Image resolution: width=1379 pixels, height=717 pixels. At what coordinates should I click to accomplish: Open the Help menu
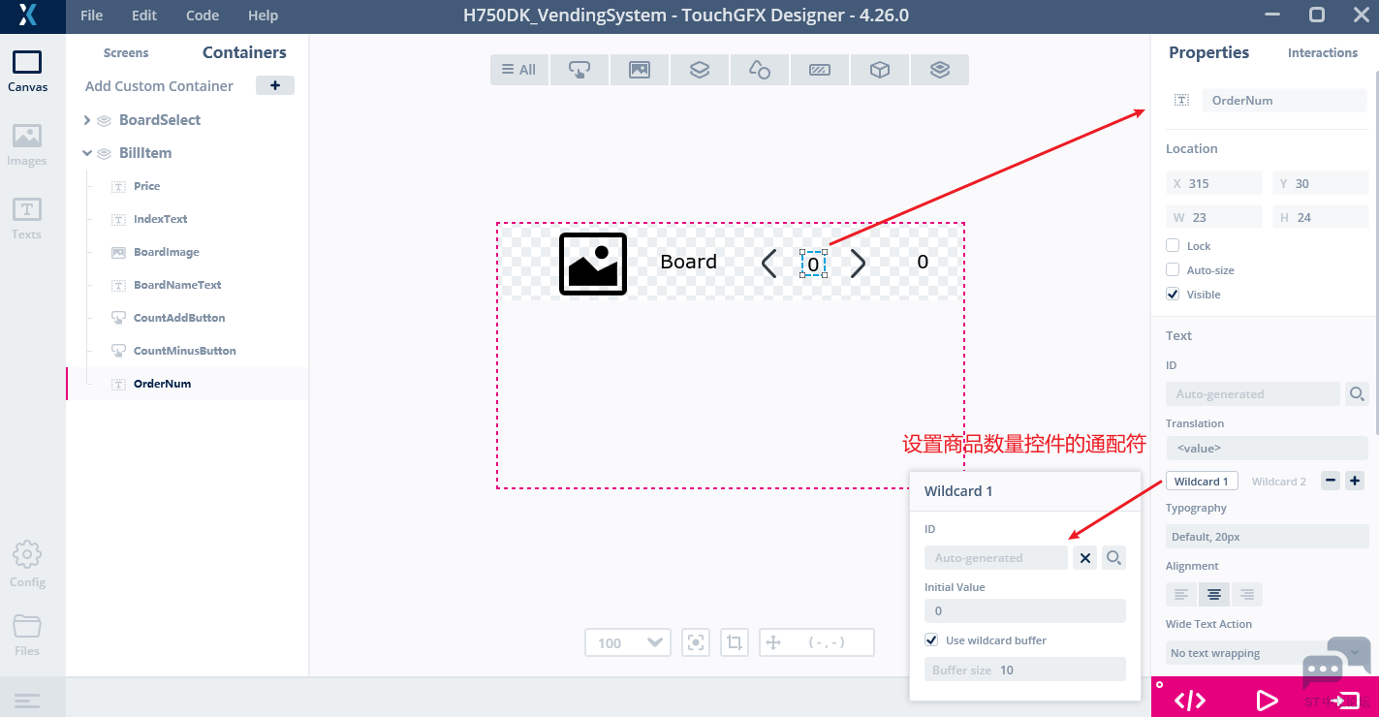(263, 16)
